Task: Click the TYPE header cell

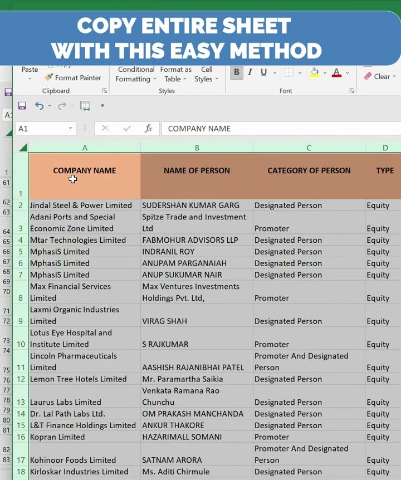Action: [x=383, y=177]
